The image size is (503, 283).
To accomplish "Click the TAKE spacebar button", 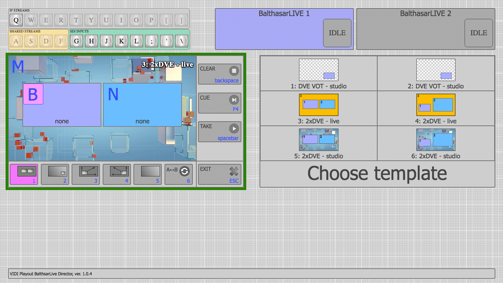I will pyautogui.click(x=220, y=132).
